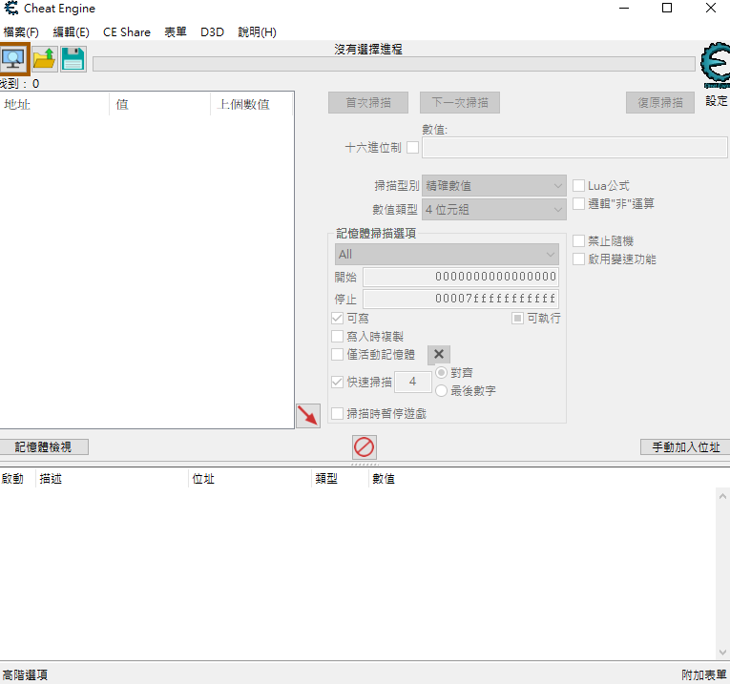Image resolution: width=730 pixels, height=684 pixels.
Task: Toggle the 可執行 executable checkbox
Action: (x=517, y=319)
